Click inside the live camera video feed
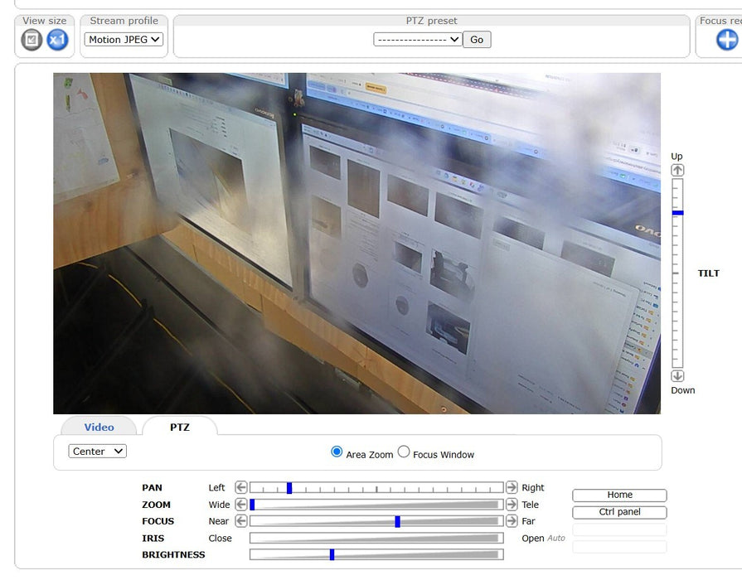The width and height of the screenshot is (742, 580). click(x=356, y=243)
